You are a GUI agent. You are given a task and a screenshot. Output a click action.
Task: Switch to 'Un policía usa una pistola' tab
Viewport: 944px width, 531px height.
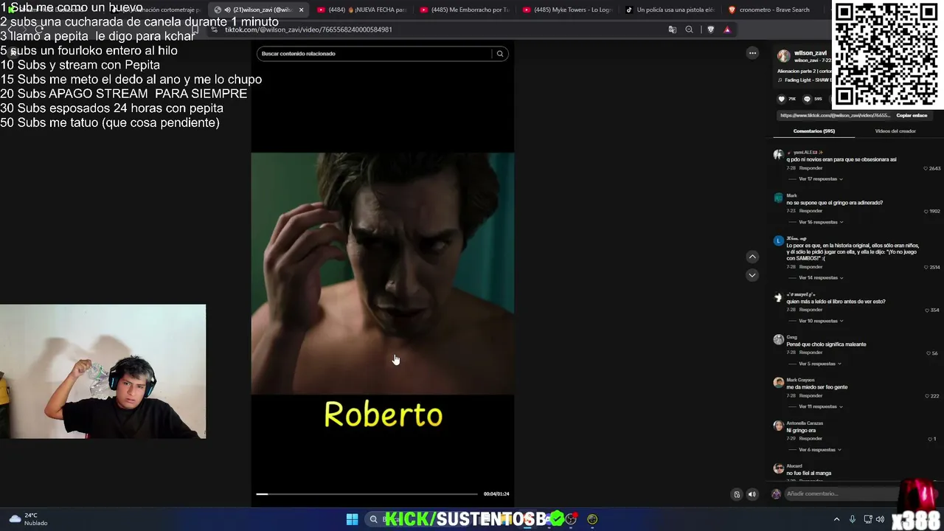tap(670, 10)
